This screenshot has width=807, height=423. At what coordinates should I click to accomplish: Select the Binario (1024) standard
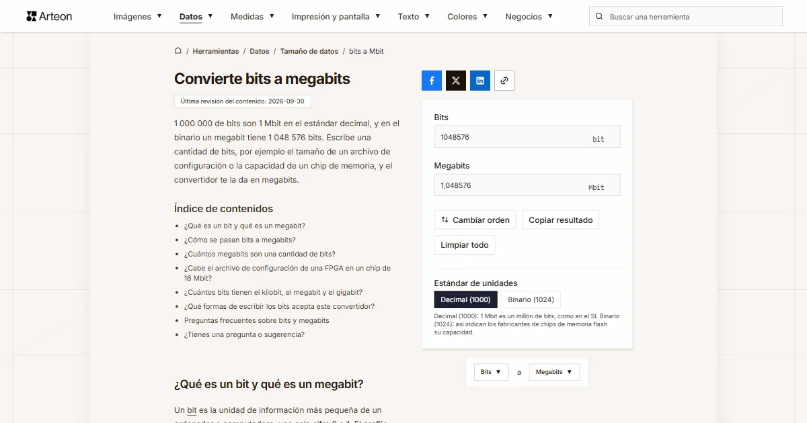[531, 299]
